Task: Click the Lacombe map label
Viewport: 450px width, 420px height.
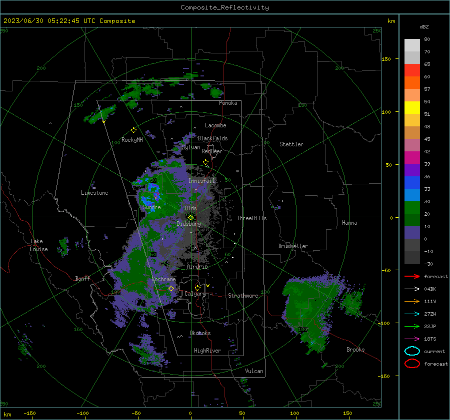Action: click(215, 125)
